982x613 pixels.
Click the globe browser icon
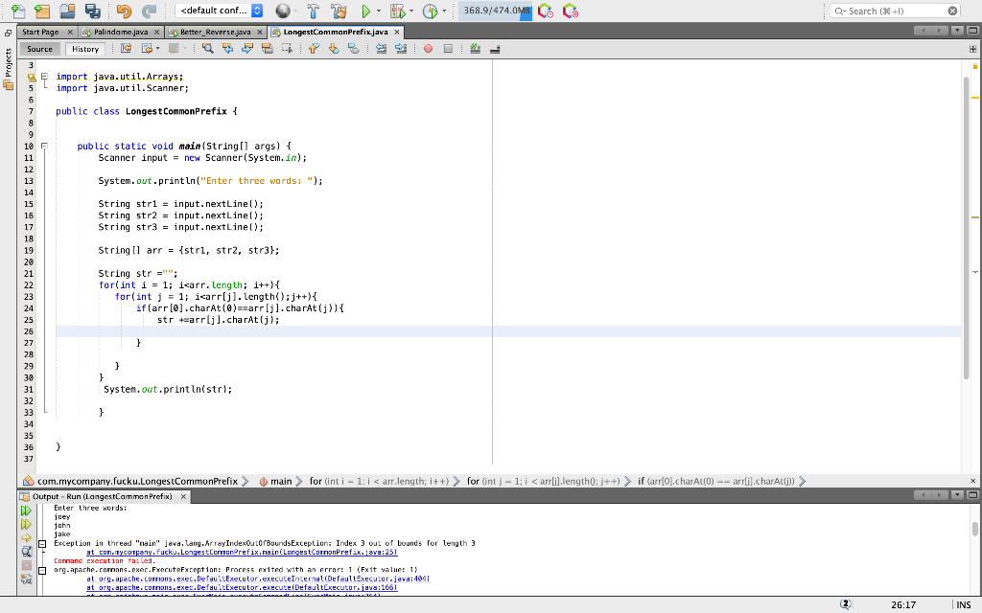point(283,11)
